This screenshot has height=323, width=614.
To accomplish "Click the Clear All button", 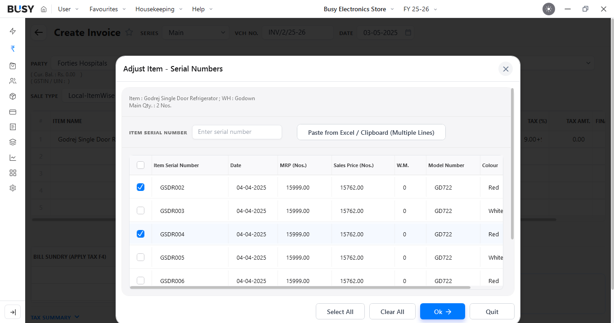I will [393, 312].
